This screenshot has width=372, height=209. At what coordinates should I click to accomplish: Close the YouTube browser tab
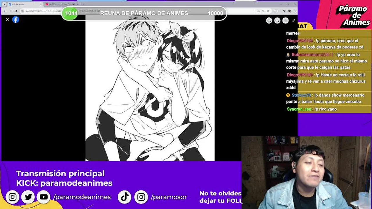tap(78, 4)
